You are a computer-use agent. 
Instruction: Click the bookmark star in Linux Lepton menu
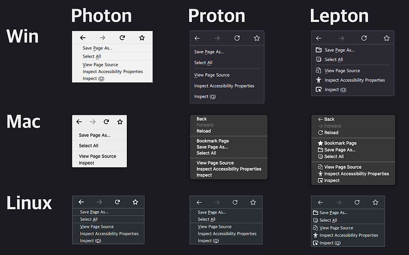(375, 202)
